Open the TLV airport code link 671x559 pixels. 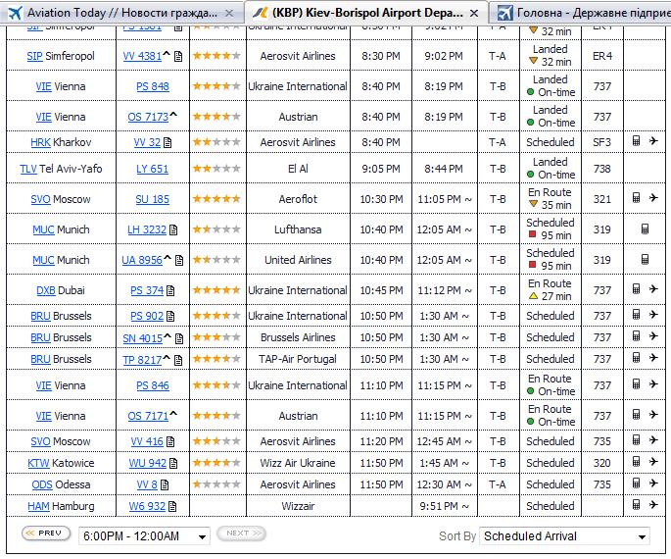pyautogui.click(x=27, y=169)
